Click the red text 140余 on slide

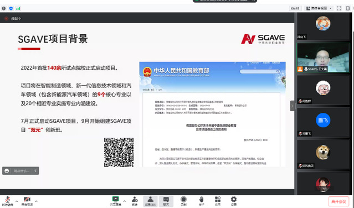coord(54,68)
